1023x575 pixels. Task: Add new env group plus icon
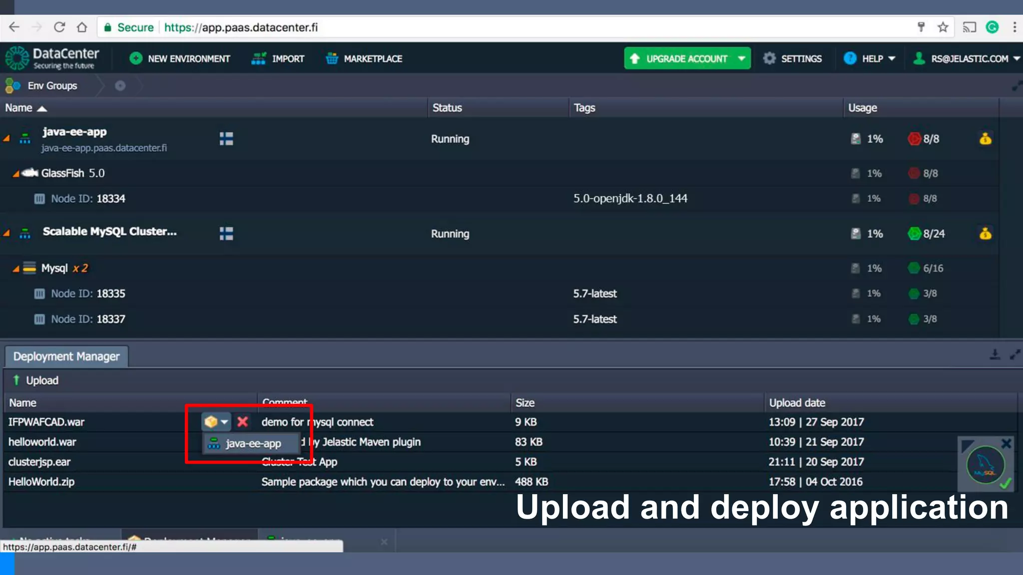point(120,86)
